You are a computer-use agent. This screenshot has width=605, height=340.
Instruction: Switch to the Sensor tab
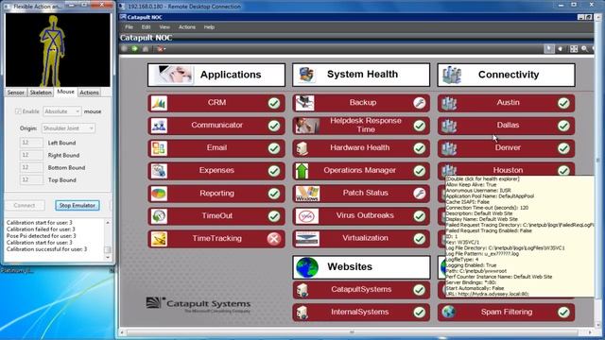pos(16,93)
